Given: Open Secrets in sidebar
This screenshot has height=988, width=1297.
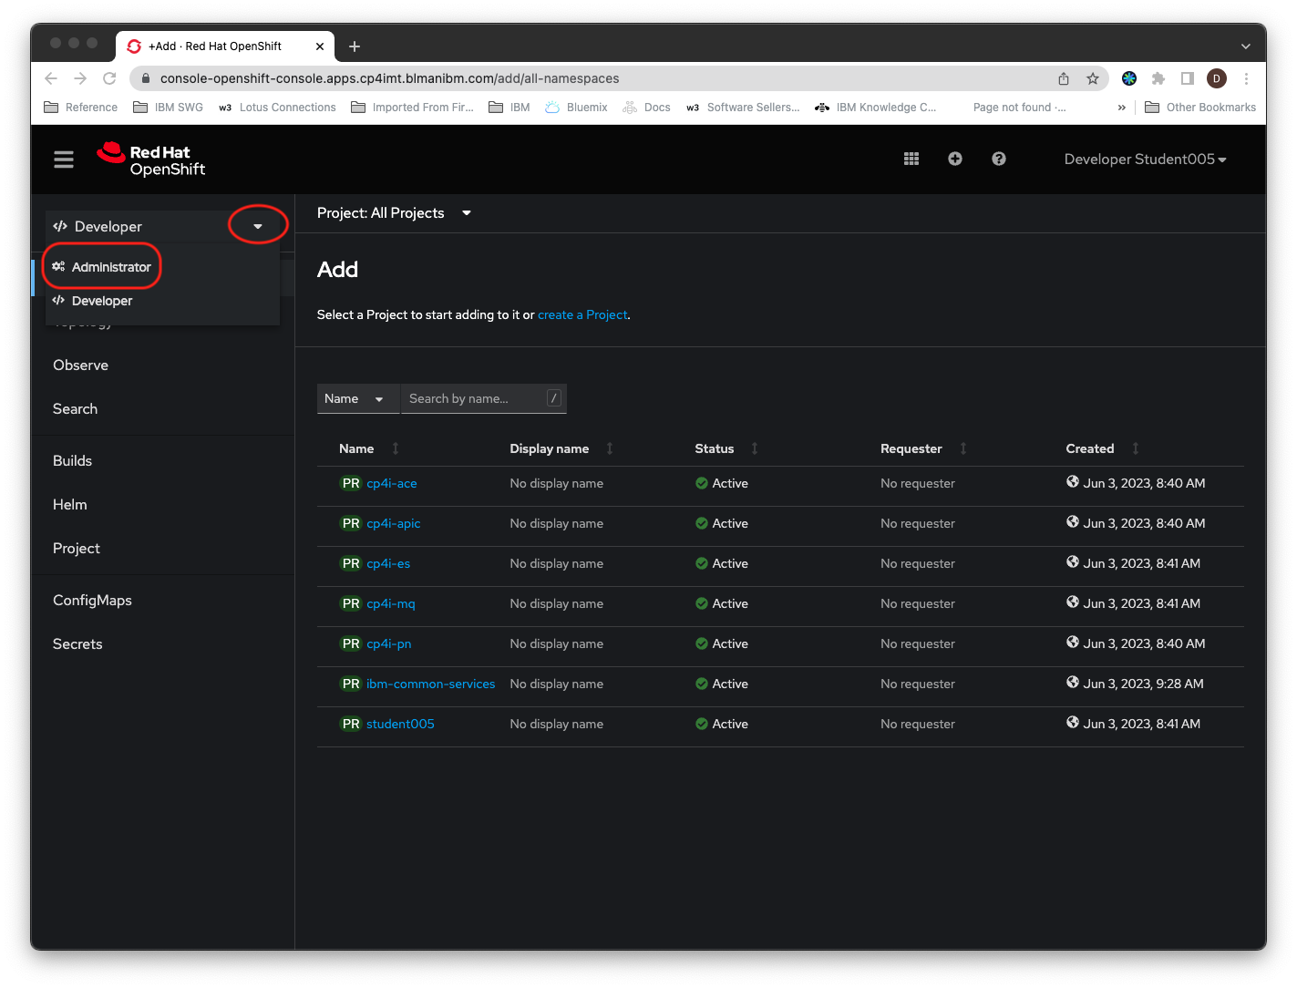Looking at the screenshot, I should tap(77, 644).
